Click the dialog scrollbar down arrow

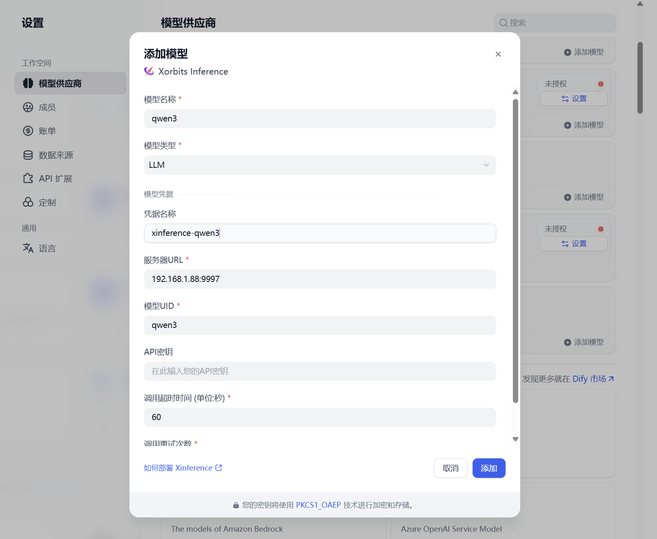(515, 439)
